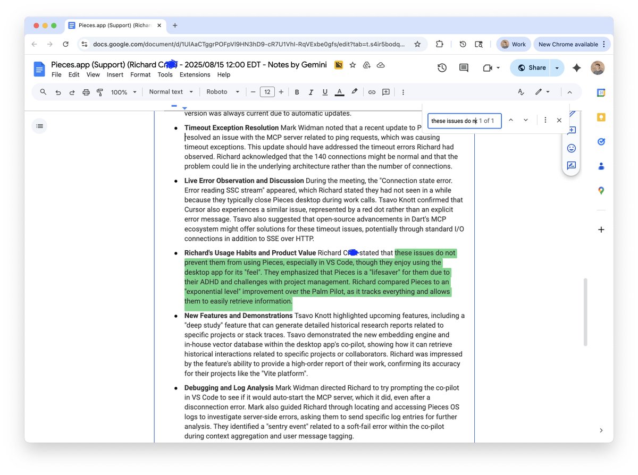
Task: Click the Share button
Action: click(x=531, y=68)
